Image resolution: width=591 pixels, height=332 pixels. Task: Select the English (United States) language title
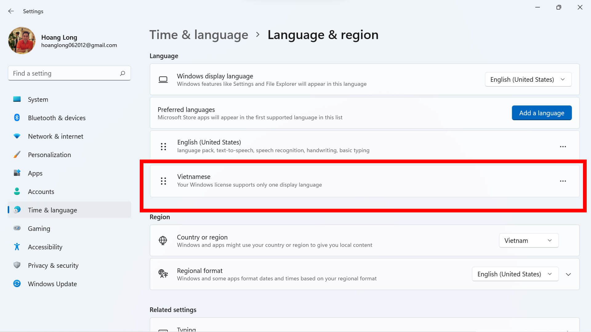pyautogui.click(x=209, y=142)
